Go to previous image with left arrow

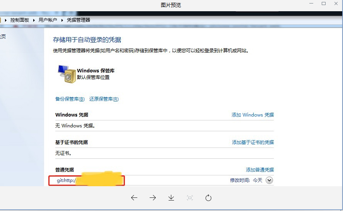pos(134,198)
